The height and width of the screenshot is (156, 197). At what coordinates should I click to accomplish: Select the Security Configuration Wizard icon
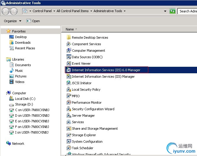tap(69, 109)
